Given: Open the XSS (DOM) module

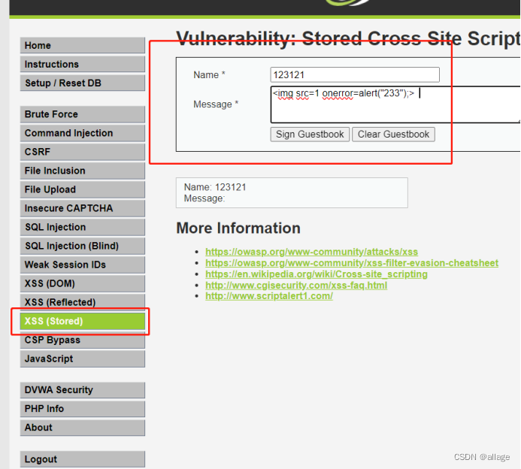Looking at the screenshot, I should (x=83, y=283).
